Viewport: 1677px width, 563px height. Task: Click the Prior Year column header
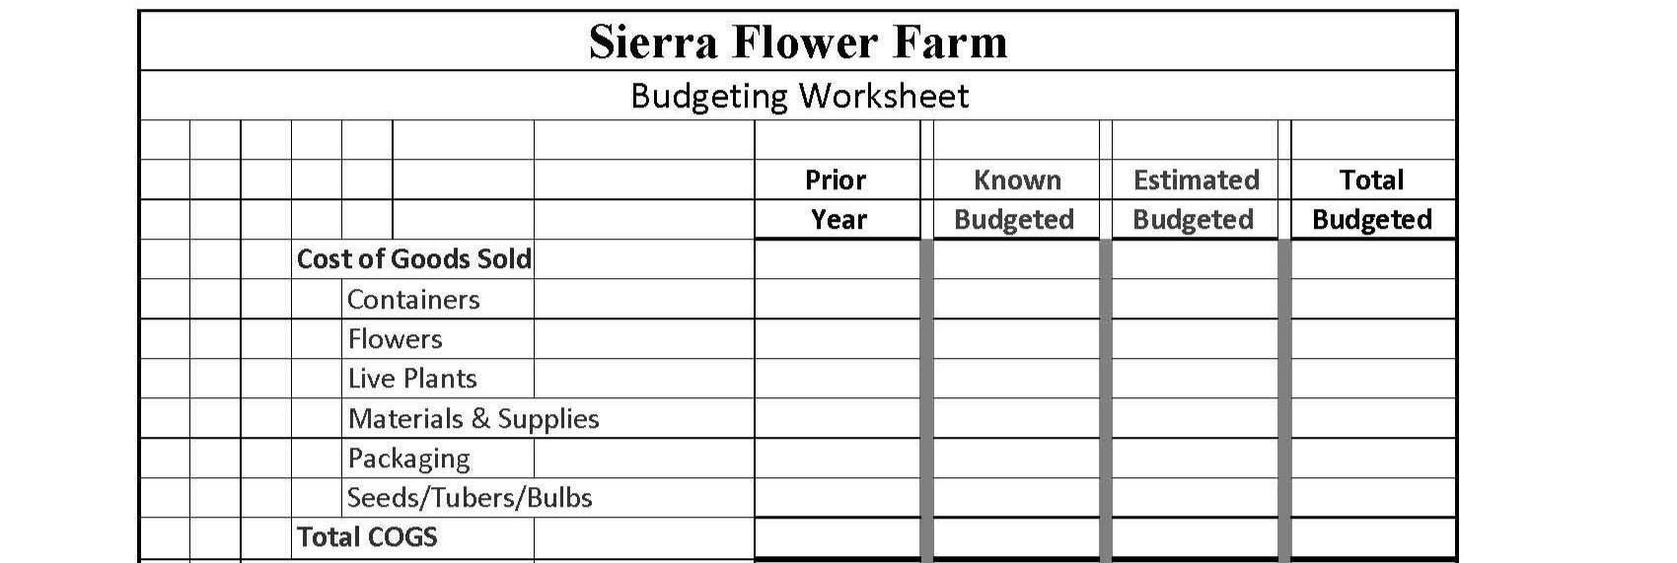[838, 199]
